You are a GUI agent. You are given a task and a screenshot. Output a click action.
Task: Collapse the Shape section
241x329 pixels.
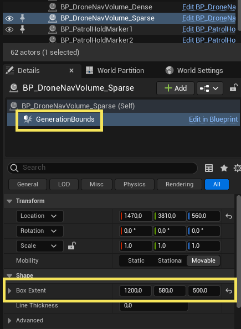pyautogui.click(x=9, y=275)
